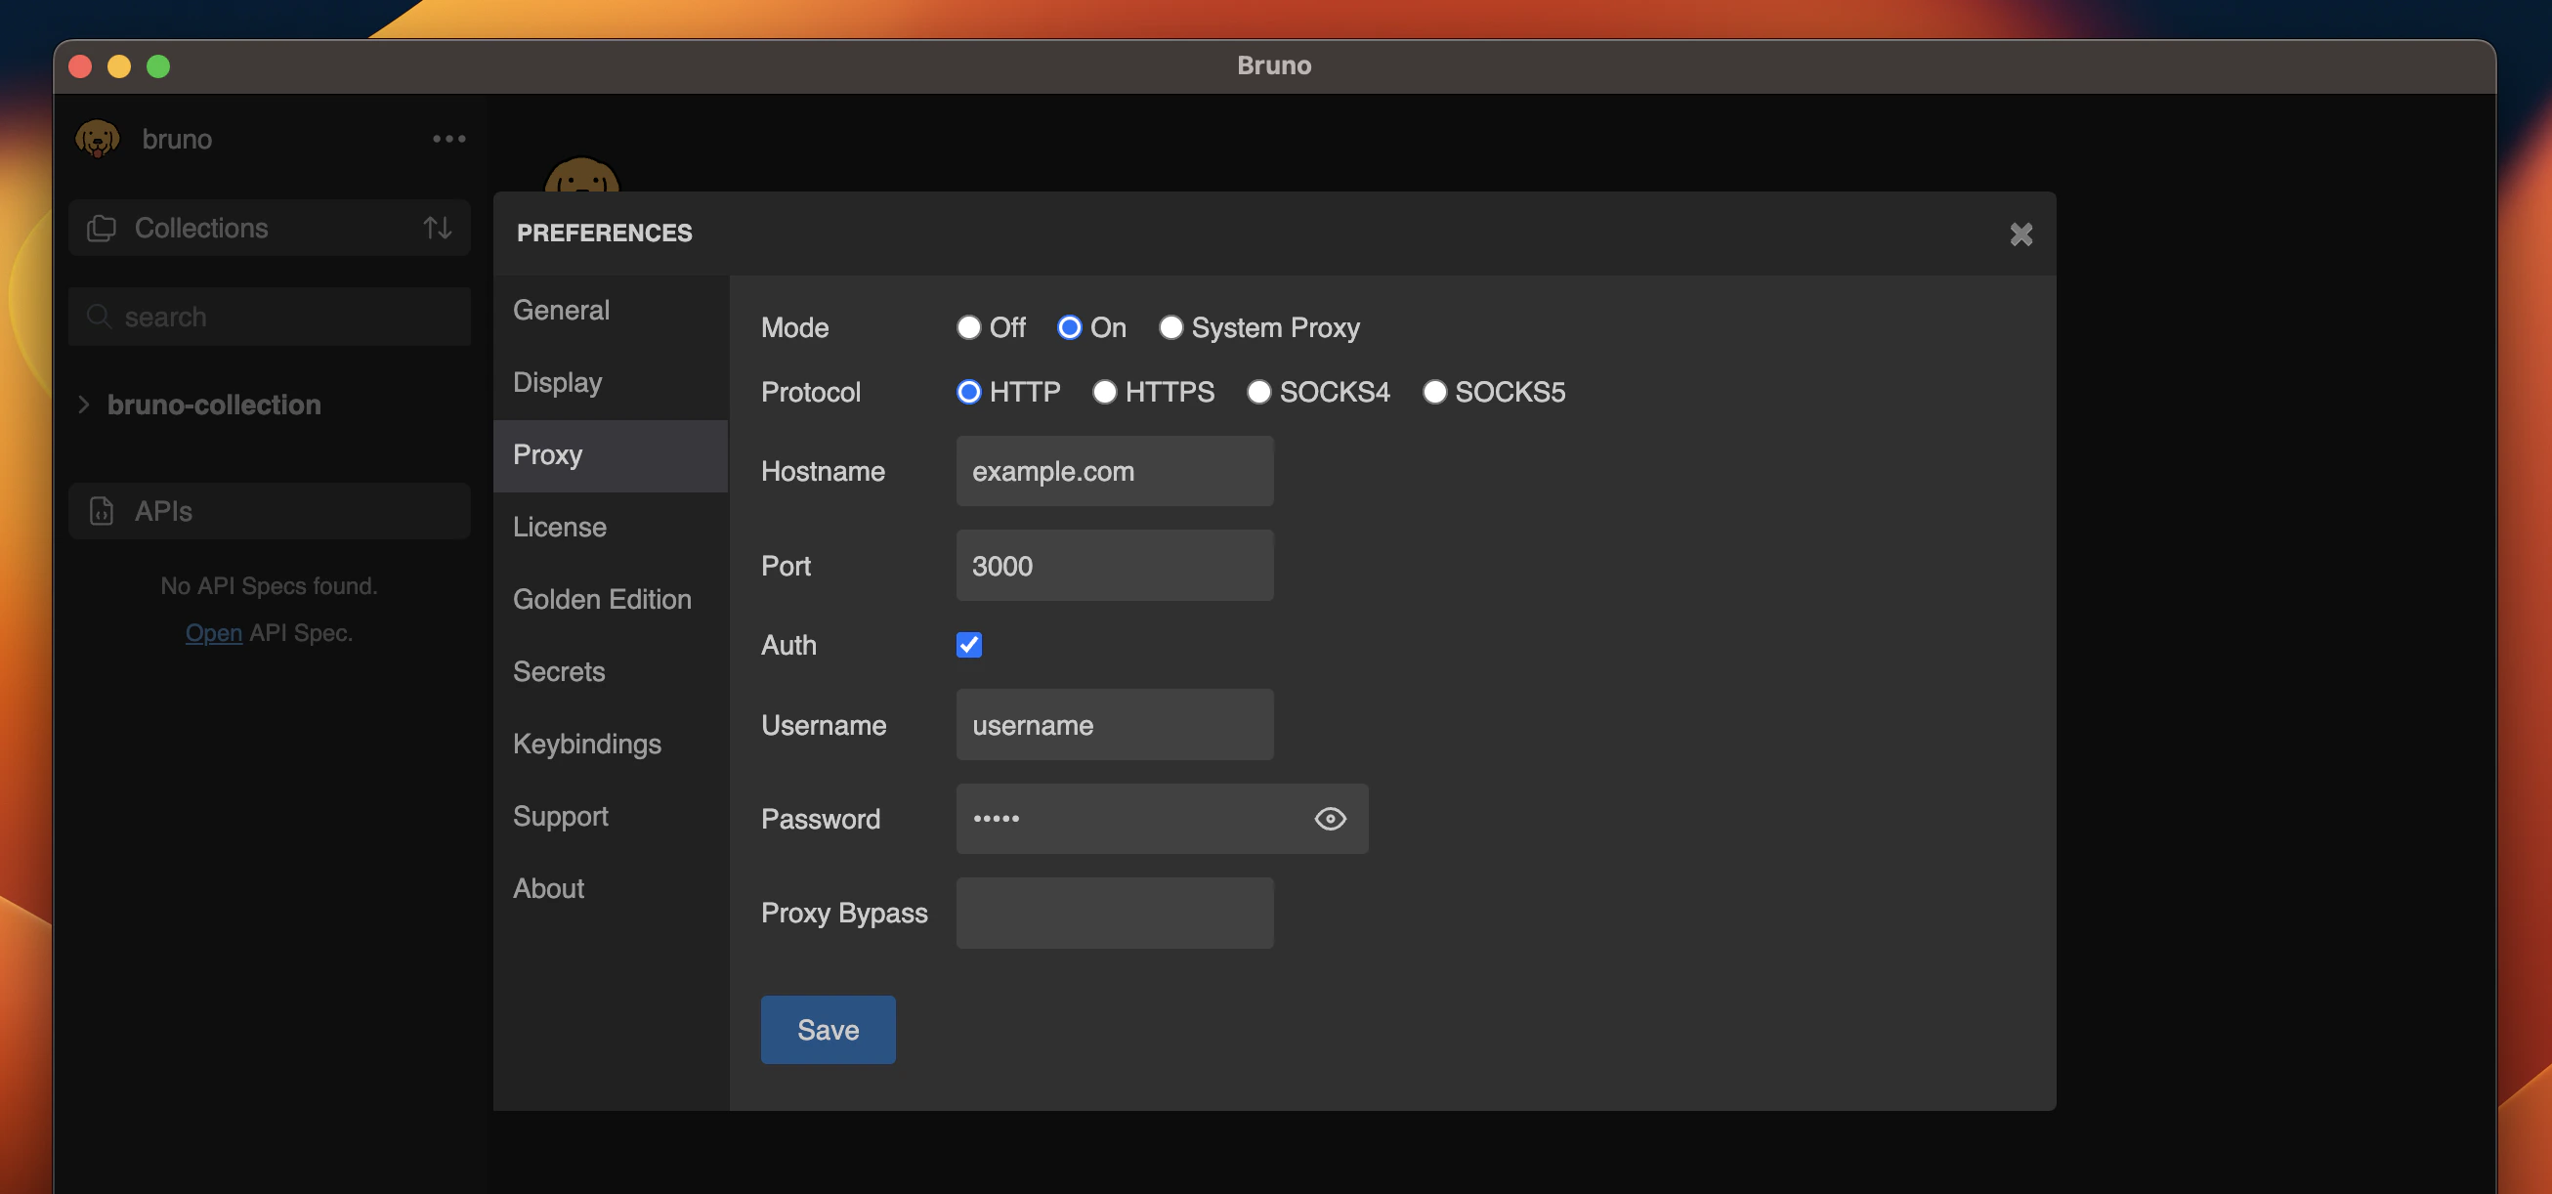The height and width of the screenshot is (1194, 2552).
Task: Click the Collections folder icon
Action: pos(102,227)
